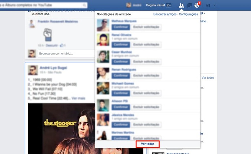Open Michaell Gomes name link
251x154 pixels.
[x=123, y=83]
